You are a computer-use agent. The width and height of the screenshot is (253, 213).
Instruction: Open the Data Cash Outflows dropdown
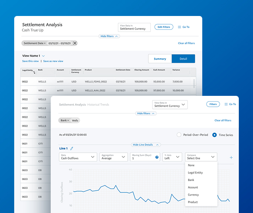pos(78,157)
